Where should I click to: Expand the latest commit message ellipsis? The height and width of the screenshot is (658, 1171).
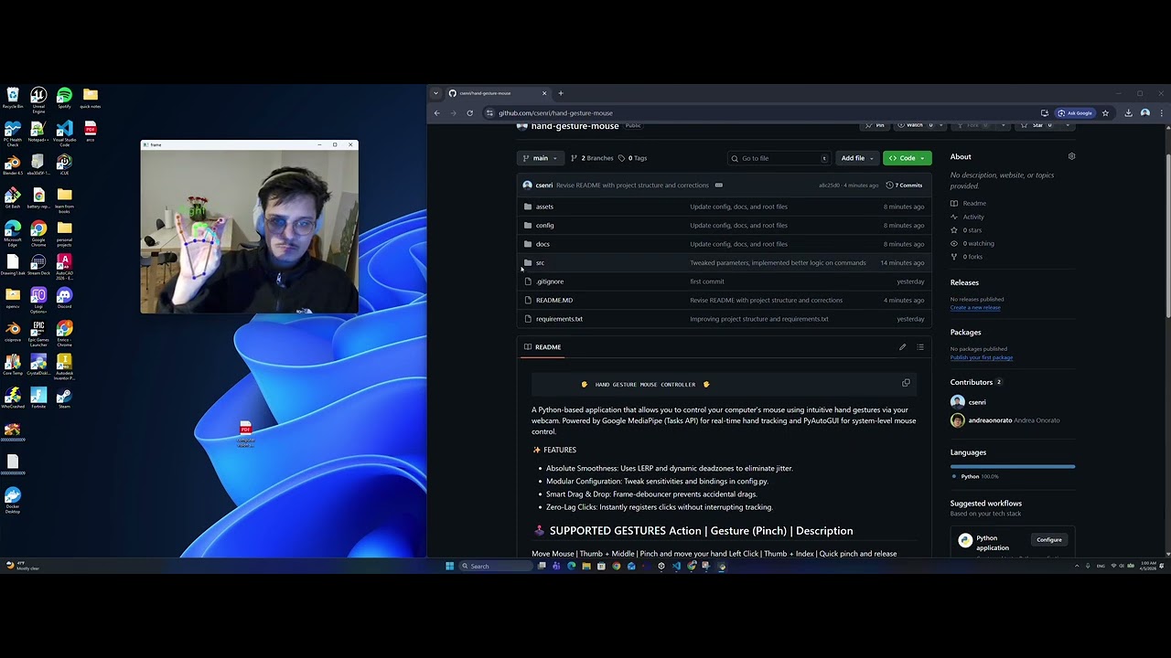tap(718, 186)
